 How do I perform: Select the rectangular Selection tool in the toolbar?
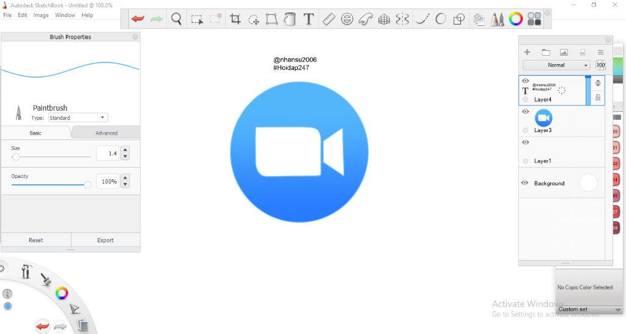(x=197, y=19)
